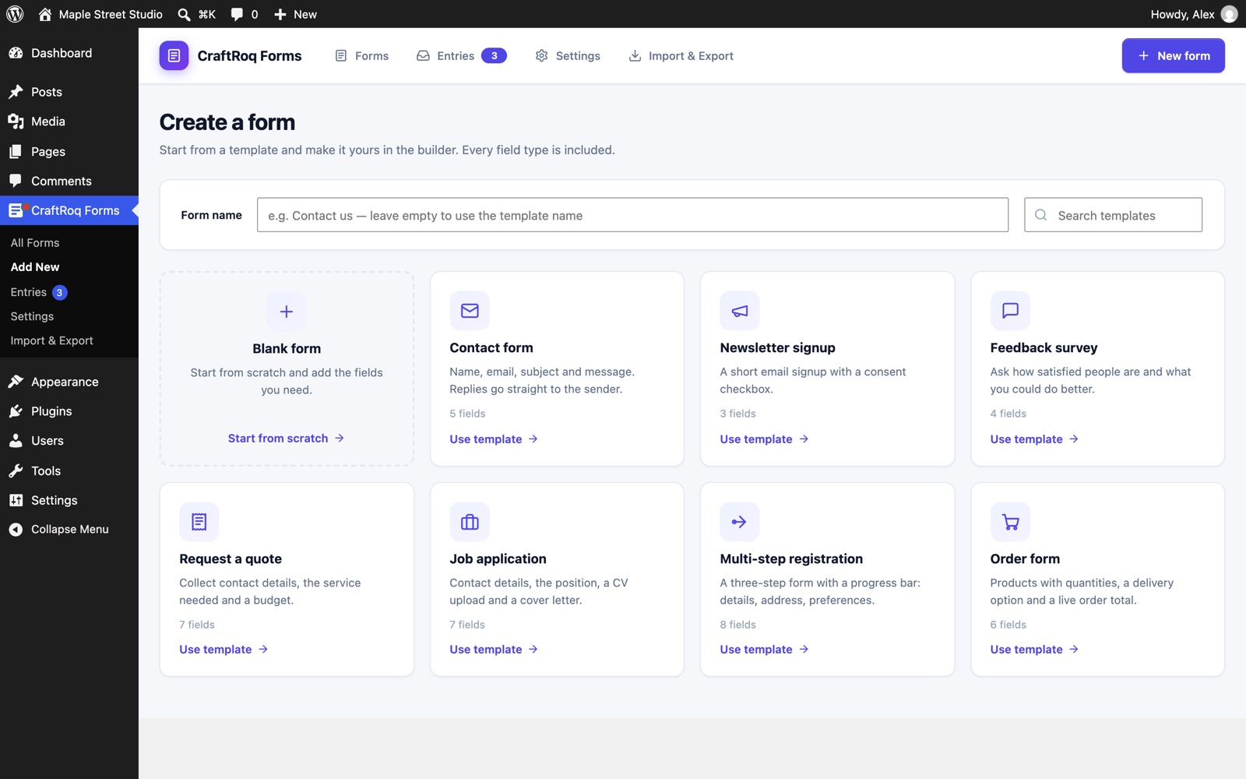Open comments bubble in admin bar
Screen dimensions: 1246x779
[x=237, y=14]
